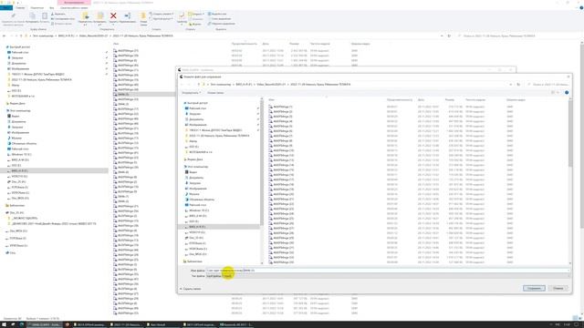This screenshot has height=328, width=584.
Task: Click the Move to icon in ribbon
Action: (x=85, y=15)
